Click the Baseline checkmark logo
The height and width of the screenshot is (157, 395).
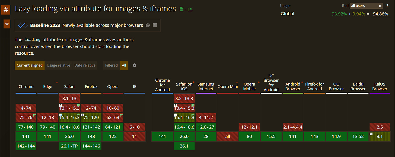click(23, 25)
